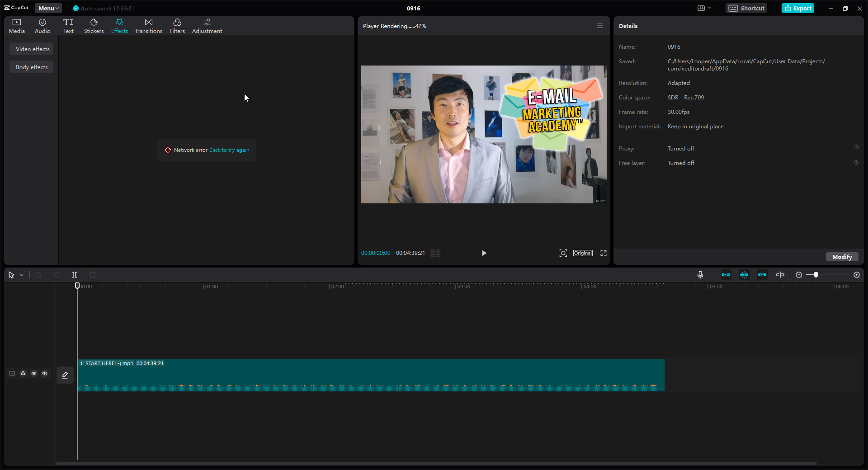The image size is (868, 470).
Task: Click the cover edit pencil icon
Action: pos(65,375)
